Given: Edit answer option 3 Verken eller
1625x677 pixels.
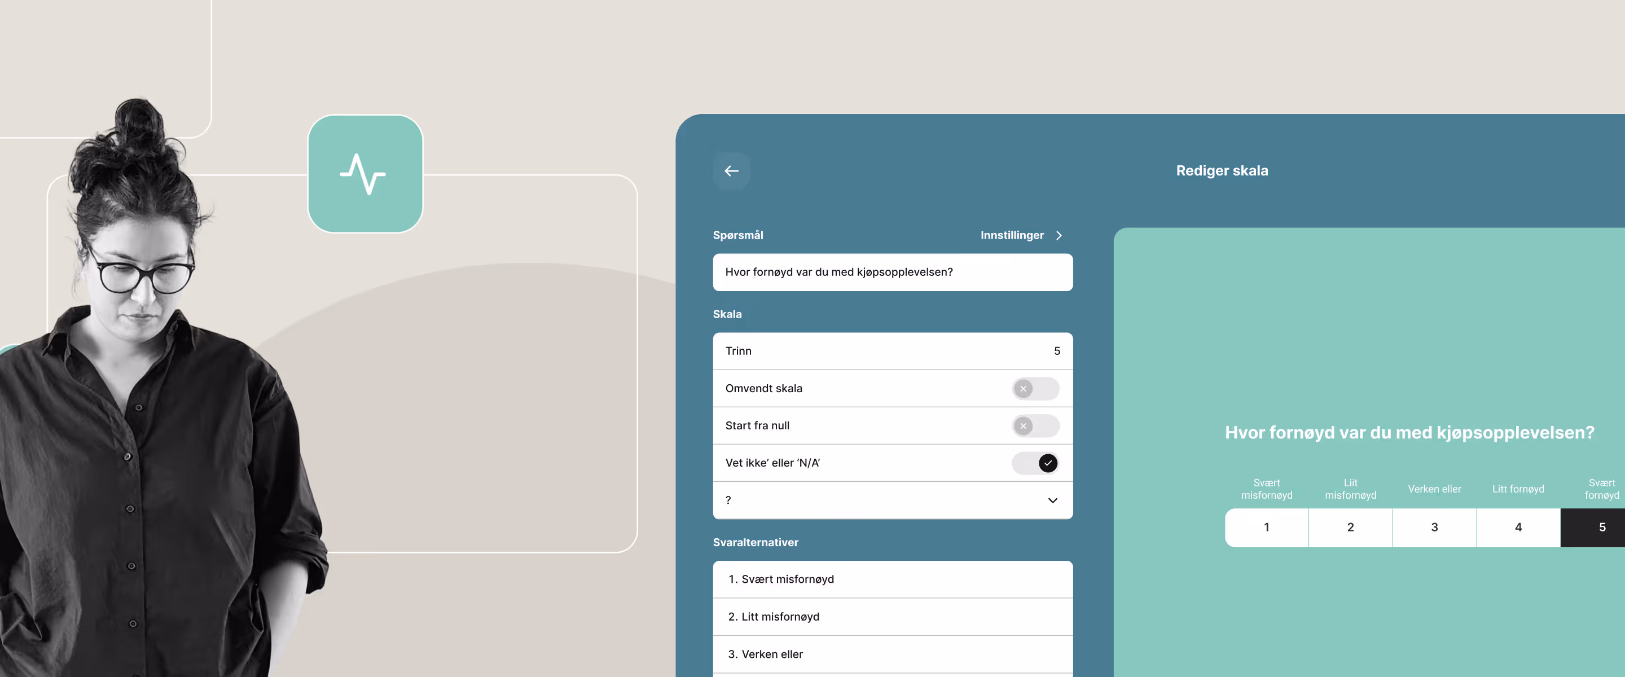Looking at the screenshot, I should coord(893,654).
